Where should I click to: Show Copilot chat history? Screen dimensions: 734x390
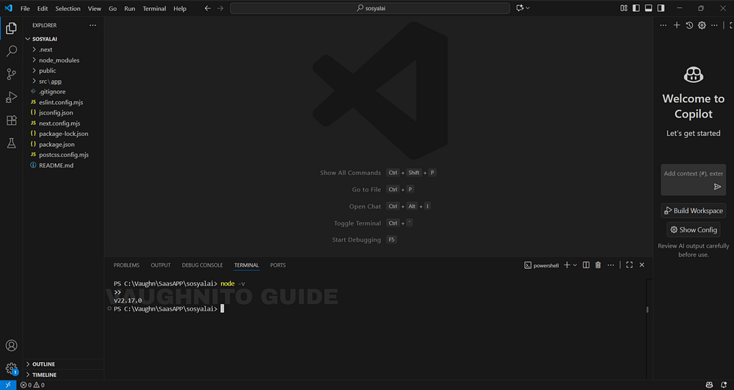[689, 25]
